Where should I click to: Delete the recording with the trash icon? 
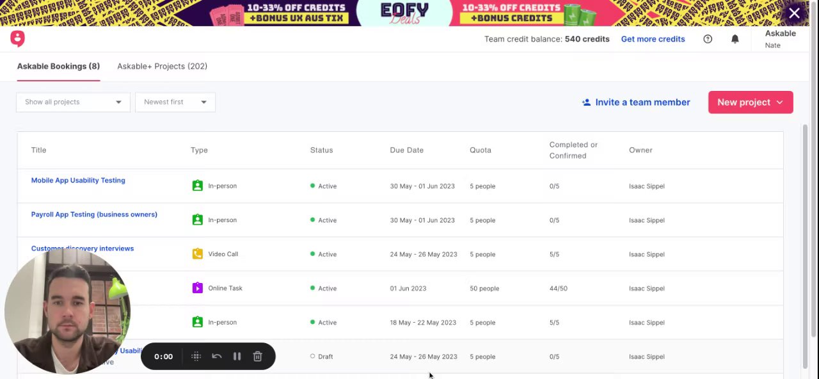[x=257, y=357]
